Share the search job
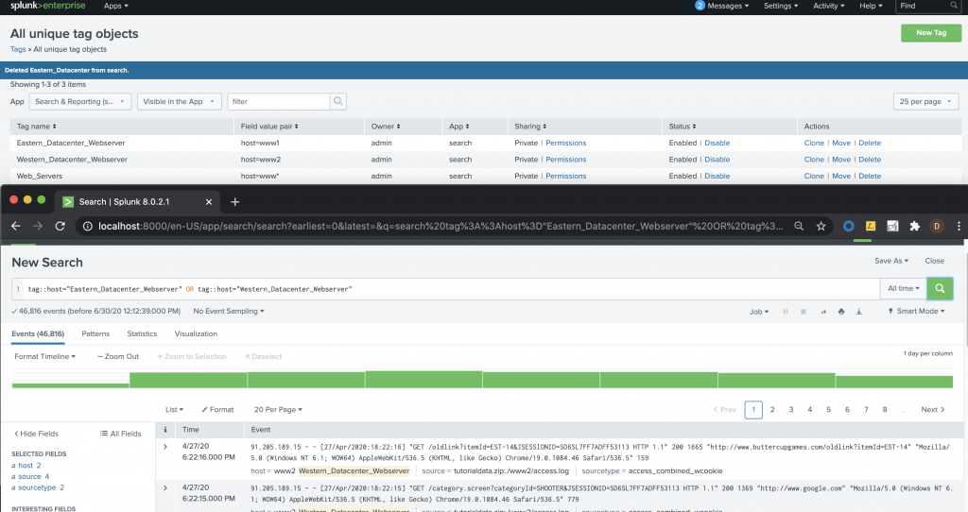968x512 pixels. pos(823,312)
